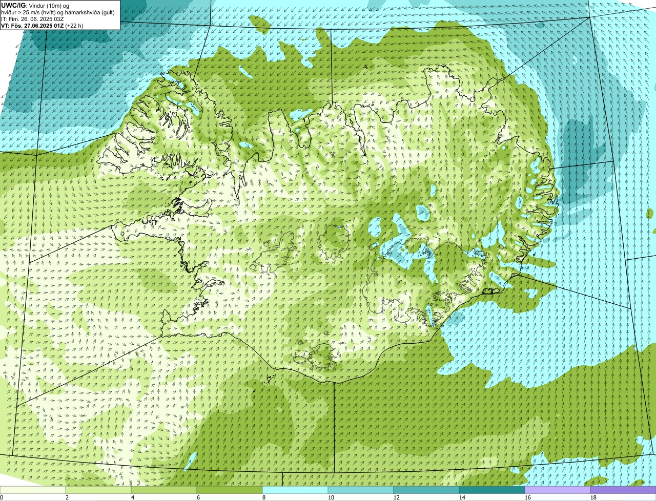The width and height of the screenshot is (656, 501).
Task: Click the '10' tick label on the scale
Action: [x=331, y=497]
